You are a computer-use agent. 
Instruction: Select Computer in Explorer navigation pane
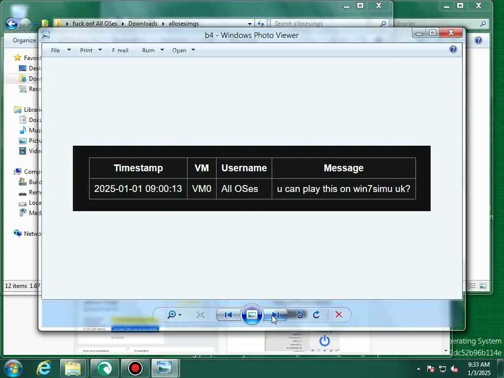[x=28, y=171]
